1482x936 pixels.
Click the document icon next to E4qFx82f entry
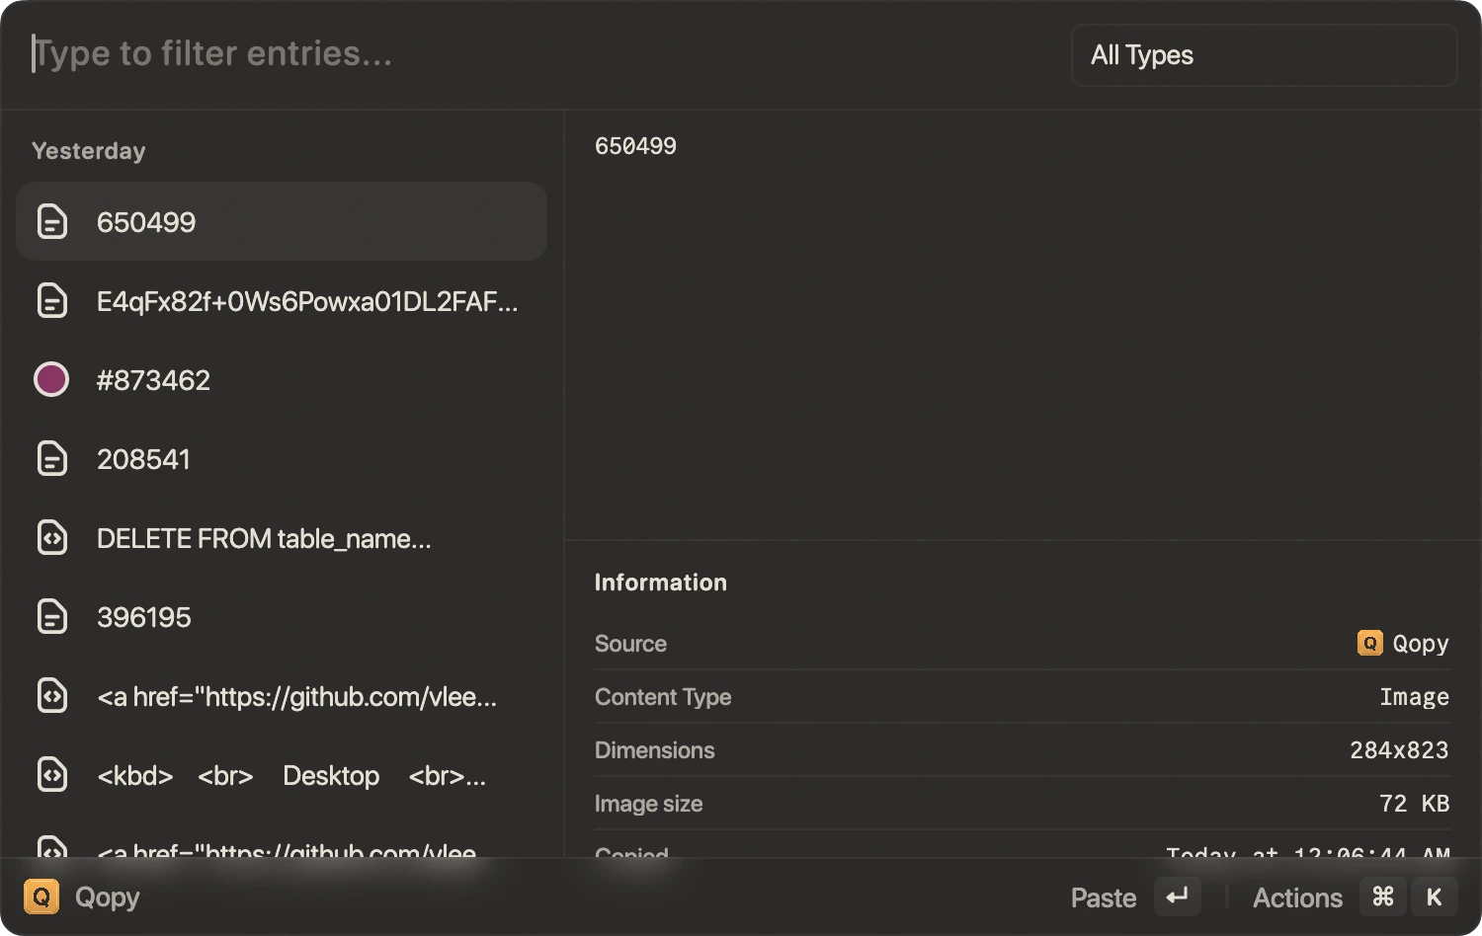click(x=51, y=300)
